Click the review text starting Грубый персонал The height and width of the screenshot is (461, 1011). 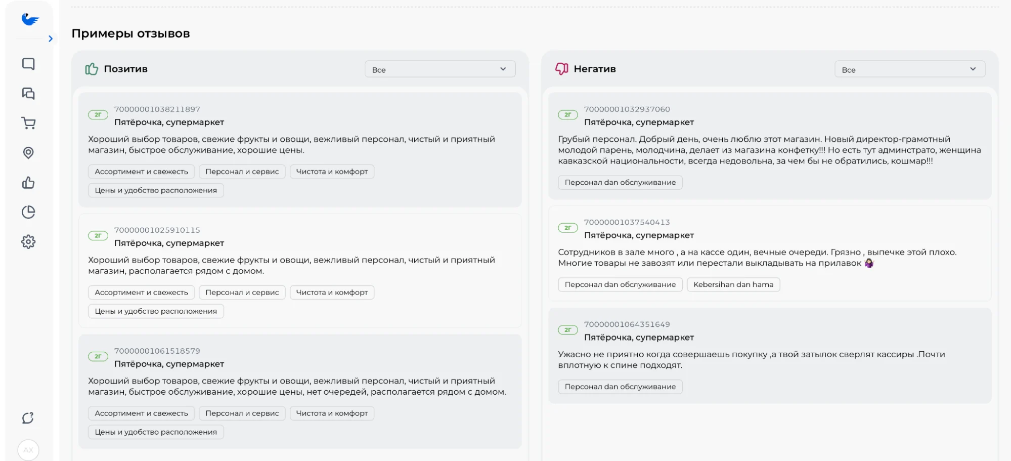coord(769,150)
